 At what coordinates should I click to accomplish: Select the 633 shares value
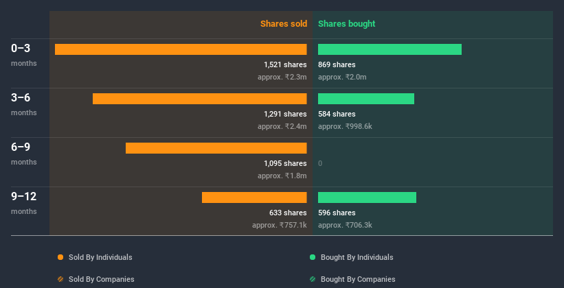288,213
